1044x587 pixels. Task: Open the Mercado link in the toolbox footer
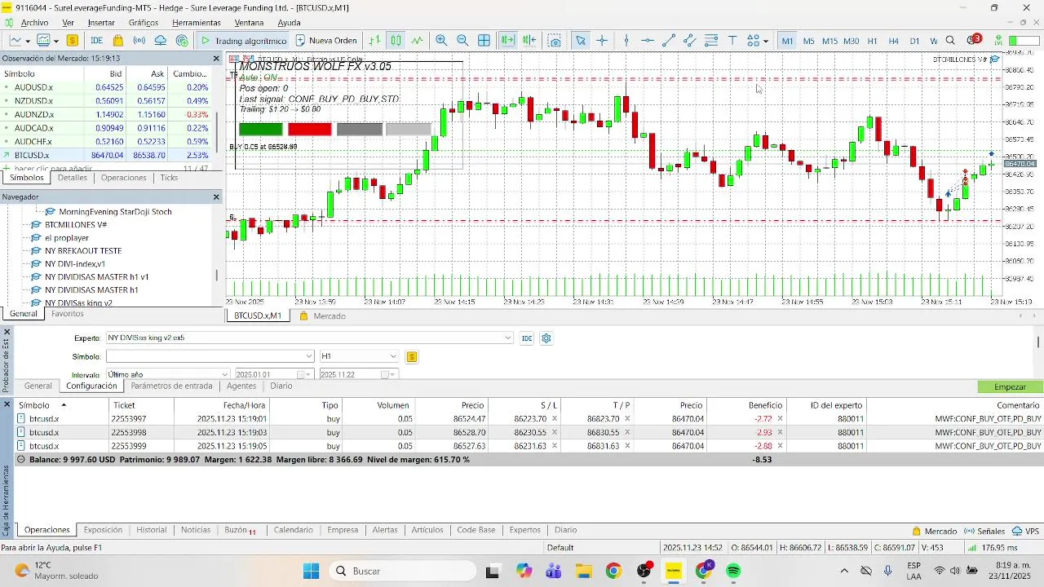click(935, 531)
